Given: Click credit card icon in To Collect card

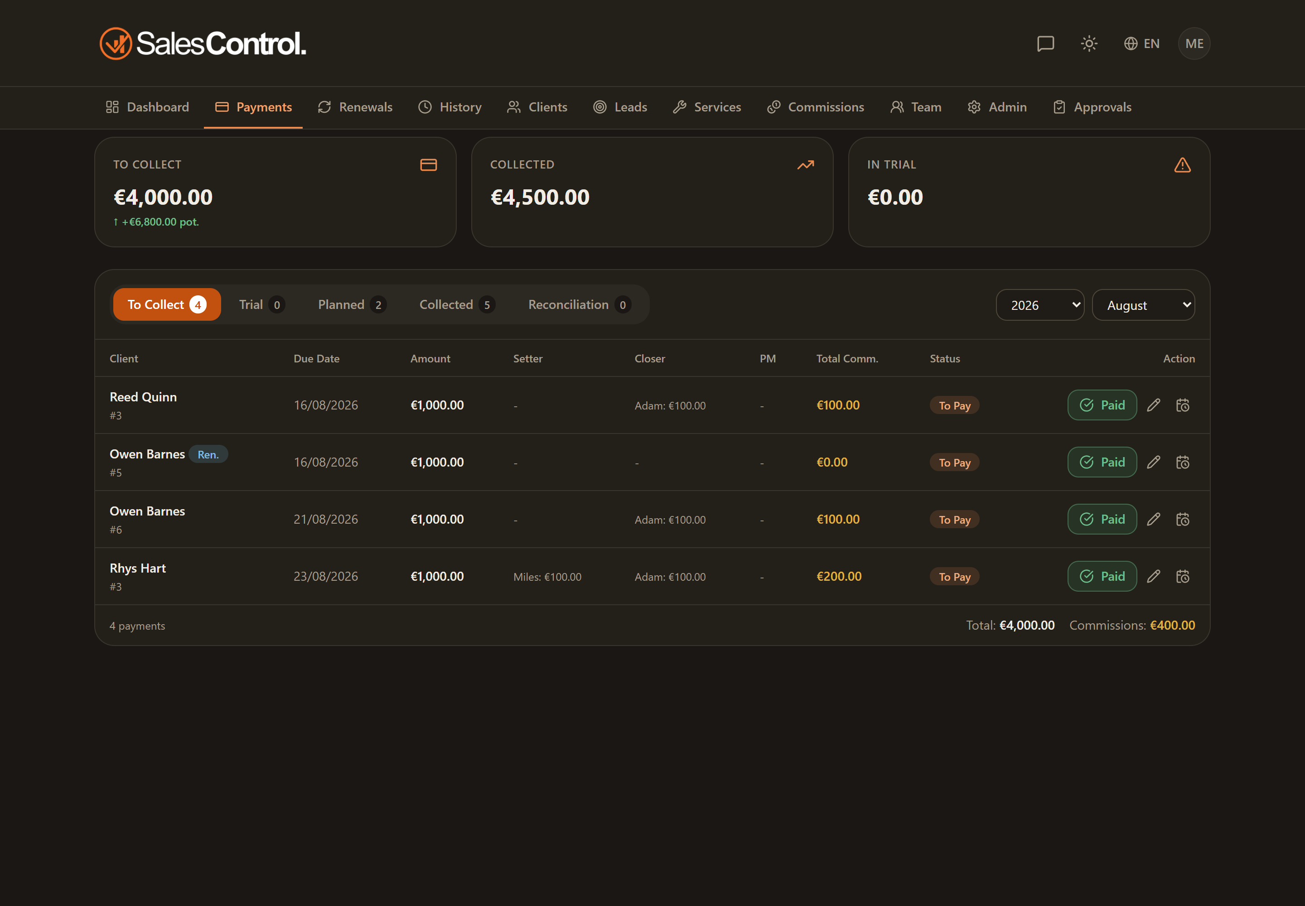Looking at the screenshot, I should (x=428, y=165).
